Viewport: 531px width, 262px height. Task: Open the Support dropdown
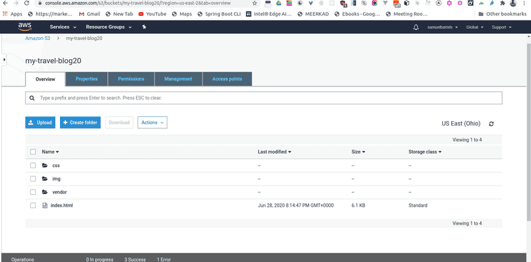pyautogui.click(x=502, y=27)
